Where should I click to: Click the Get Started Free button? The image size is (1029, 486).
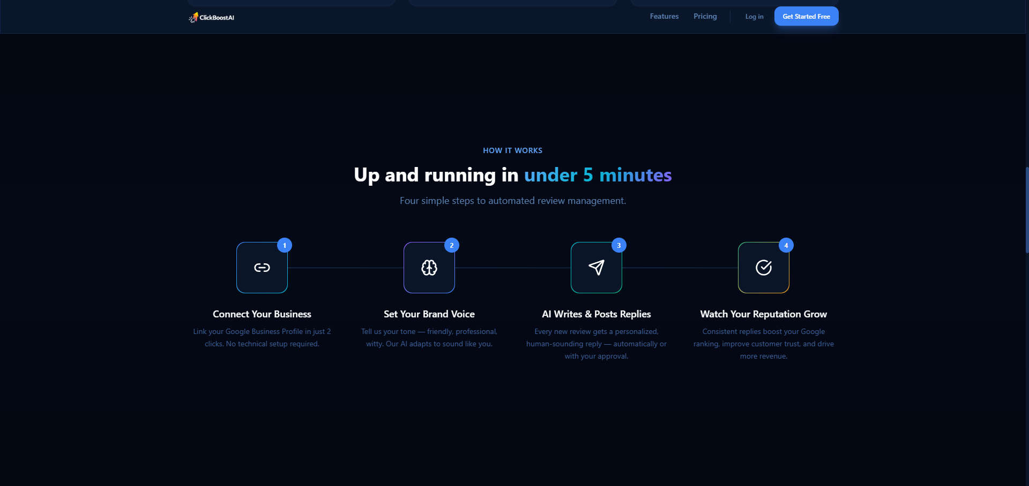(x=806, y=16)
